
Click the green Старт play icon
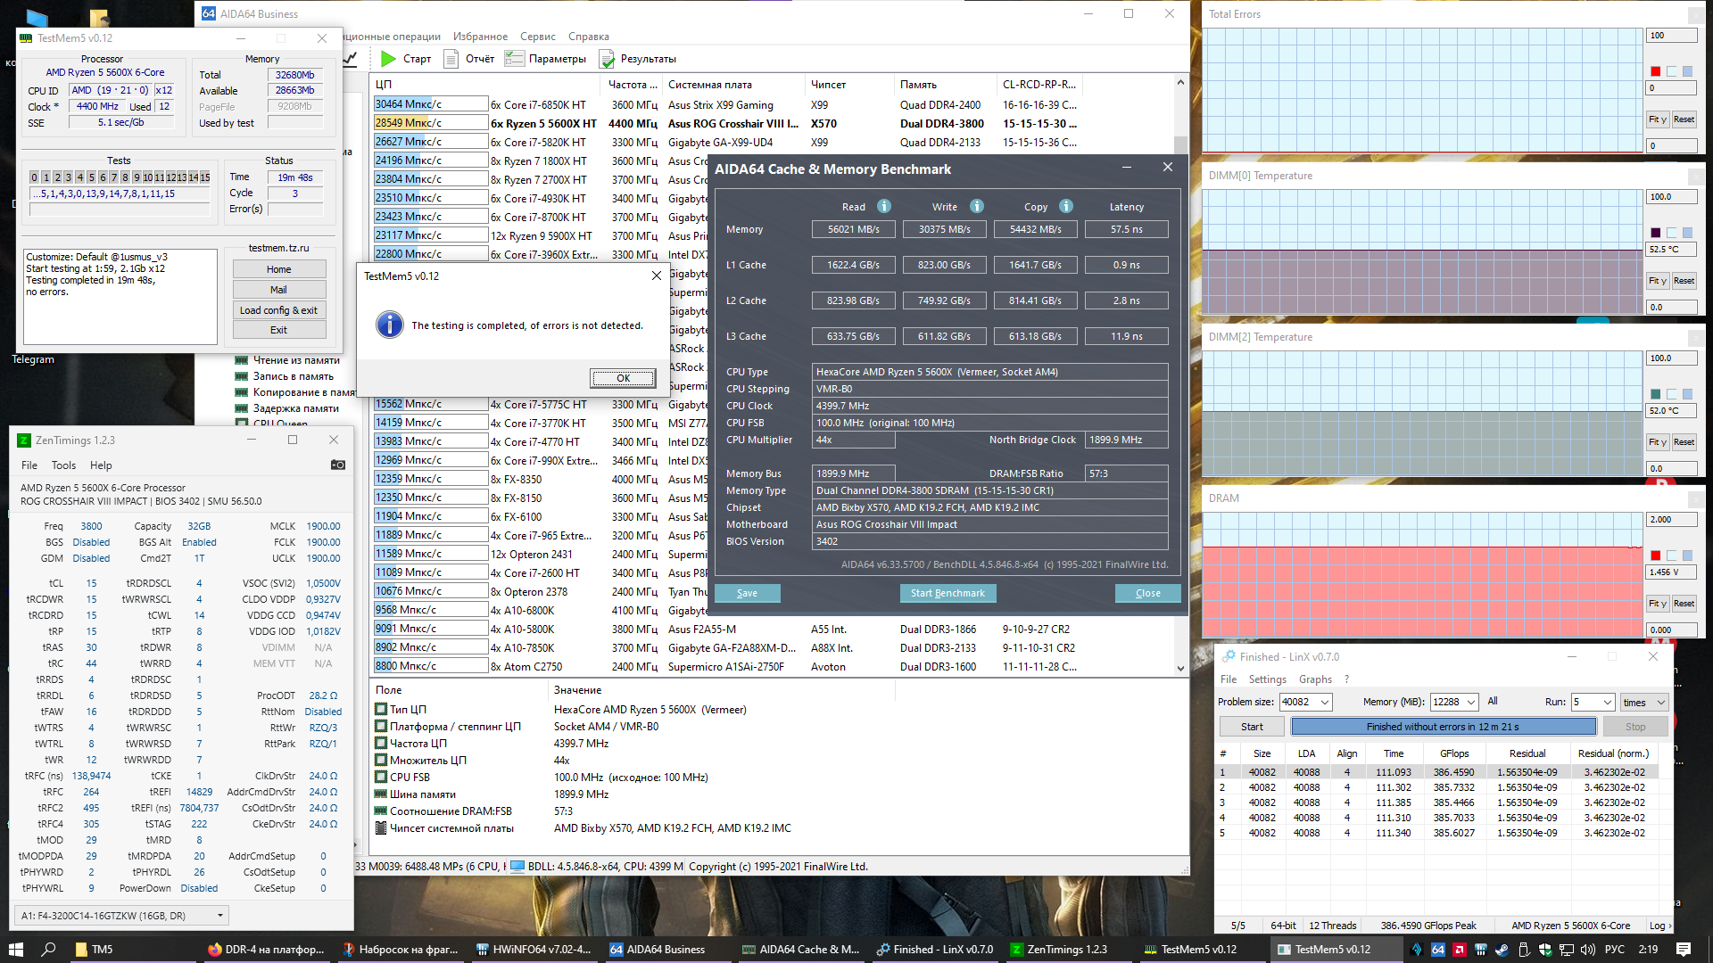tap(388, 59)
